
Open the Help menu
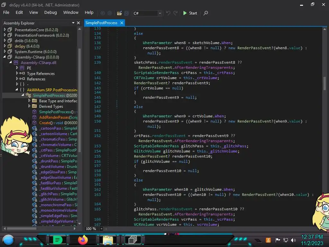tap(89, 13)
